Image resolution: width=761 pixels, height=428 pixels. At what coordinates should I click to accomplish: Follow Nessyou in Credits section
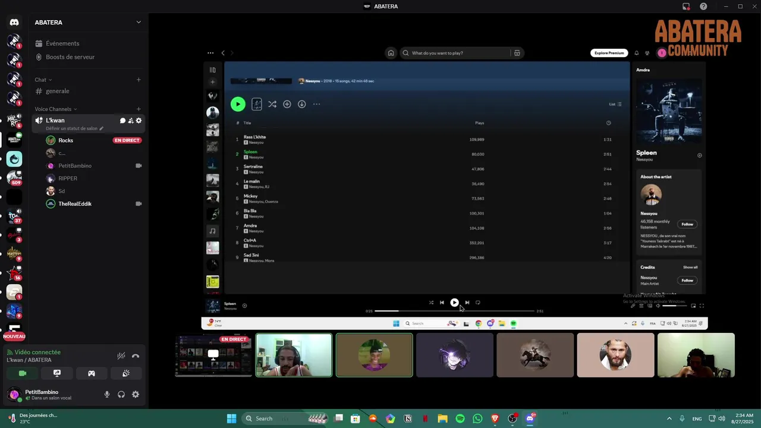coord(687,281)
